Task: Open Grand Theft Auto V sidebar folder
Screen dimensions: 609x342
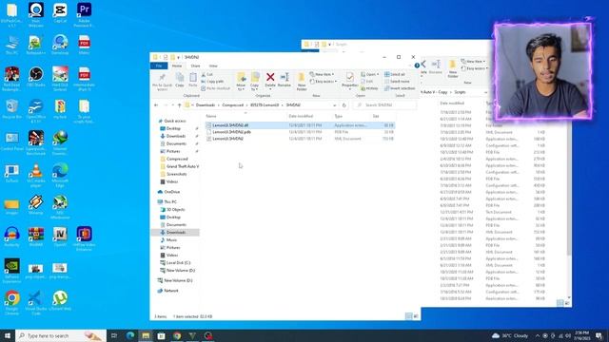Action: point(183,166)
